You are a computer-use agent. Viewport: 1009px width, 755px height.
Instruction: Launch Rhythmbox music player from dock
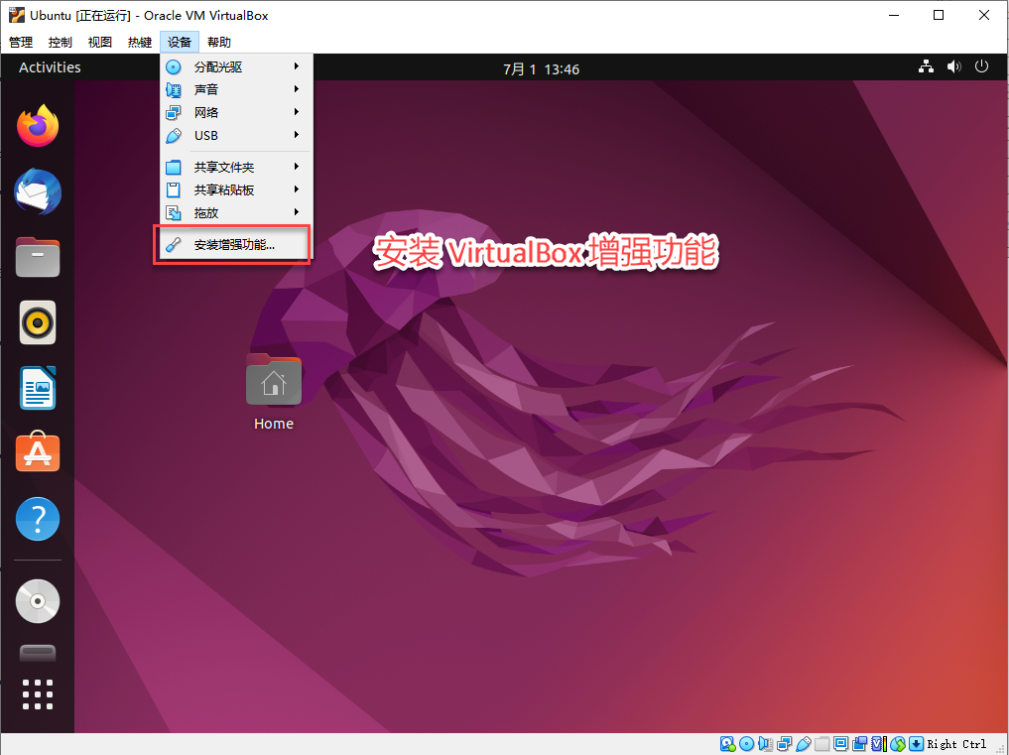click(38, 321)
